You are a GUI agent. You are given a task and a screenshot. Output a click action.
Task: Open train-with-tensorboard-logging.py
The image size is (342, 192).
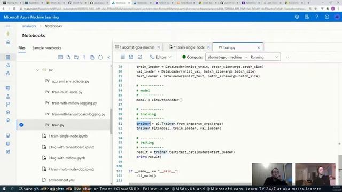(75, 114)
